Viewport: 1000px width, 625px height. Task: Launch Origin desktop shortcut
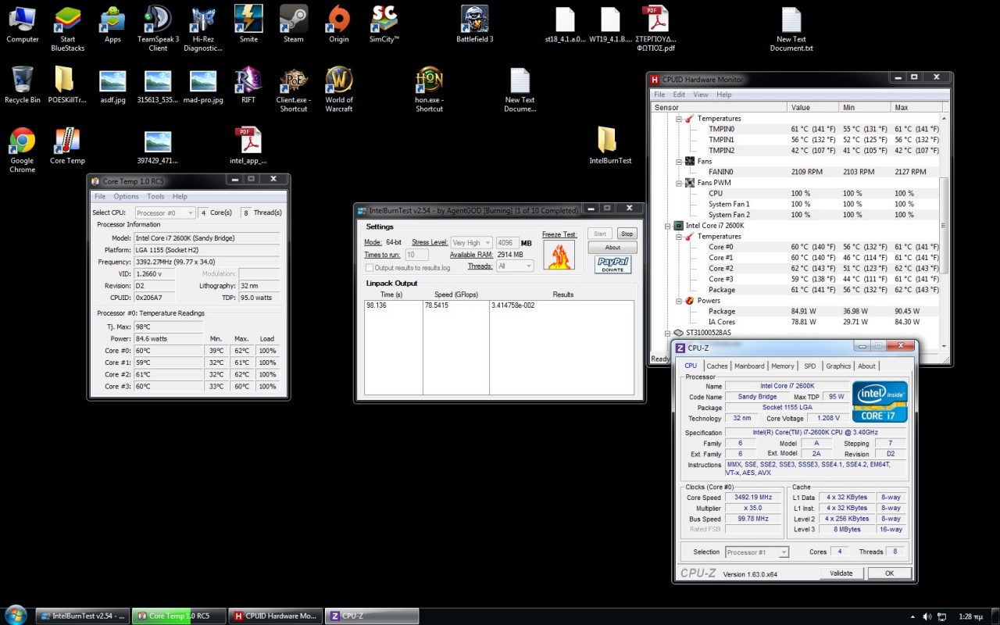click(339, 24)
